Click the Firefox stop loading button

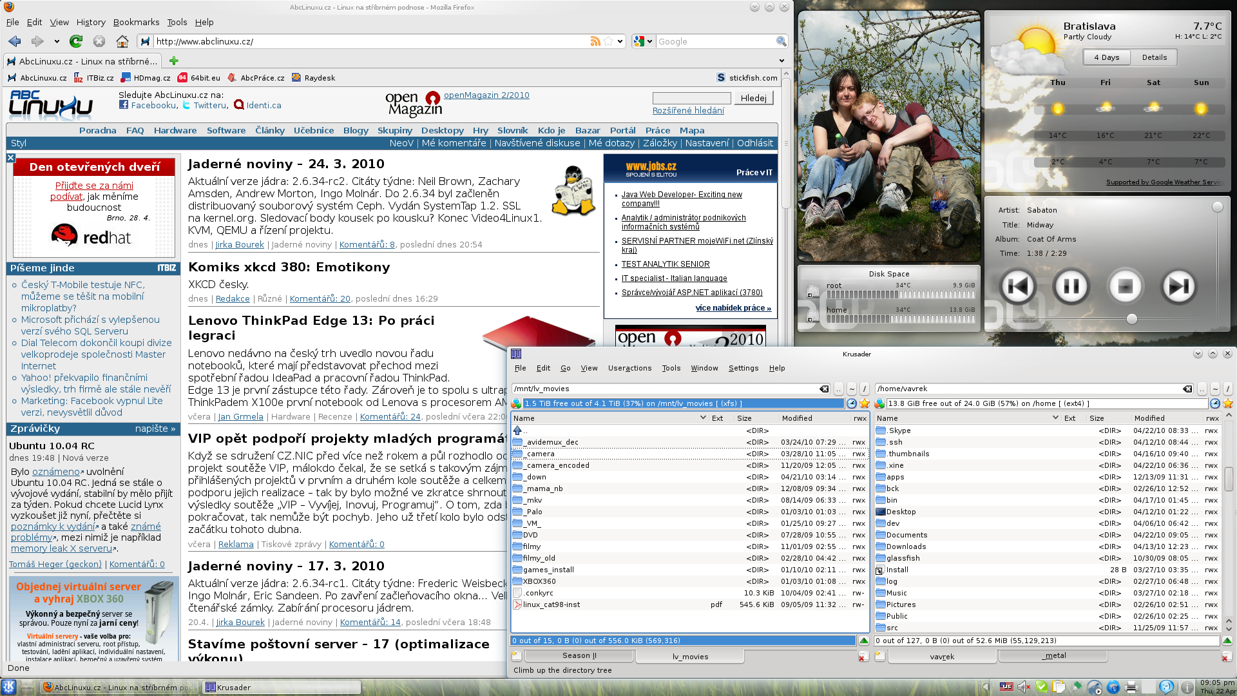99,41
